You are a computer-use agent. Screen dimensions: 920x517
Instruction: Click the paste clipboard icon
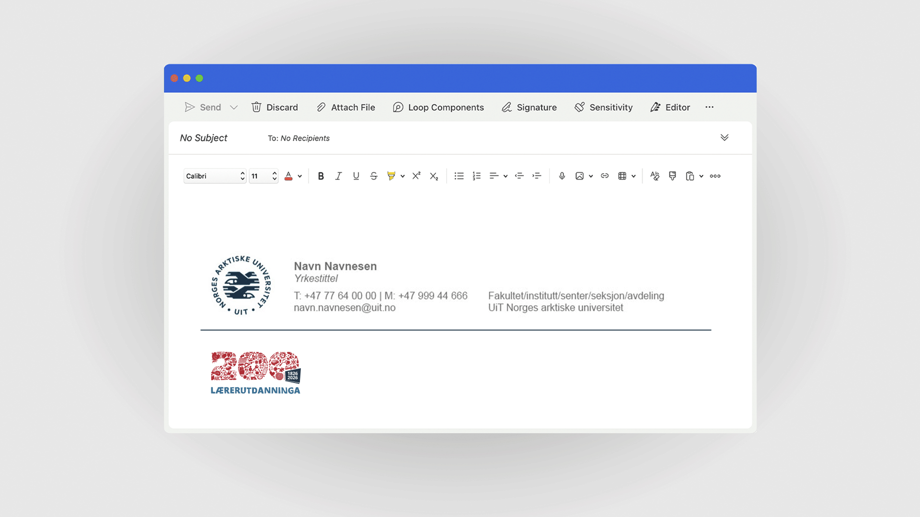click(x=690, y=176)
